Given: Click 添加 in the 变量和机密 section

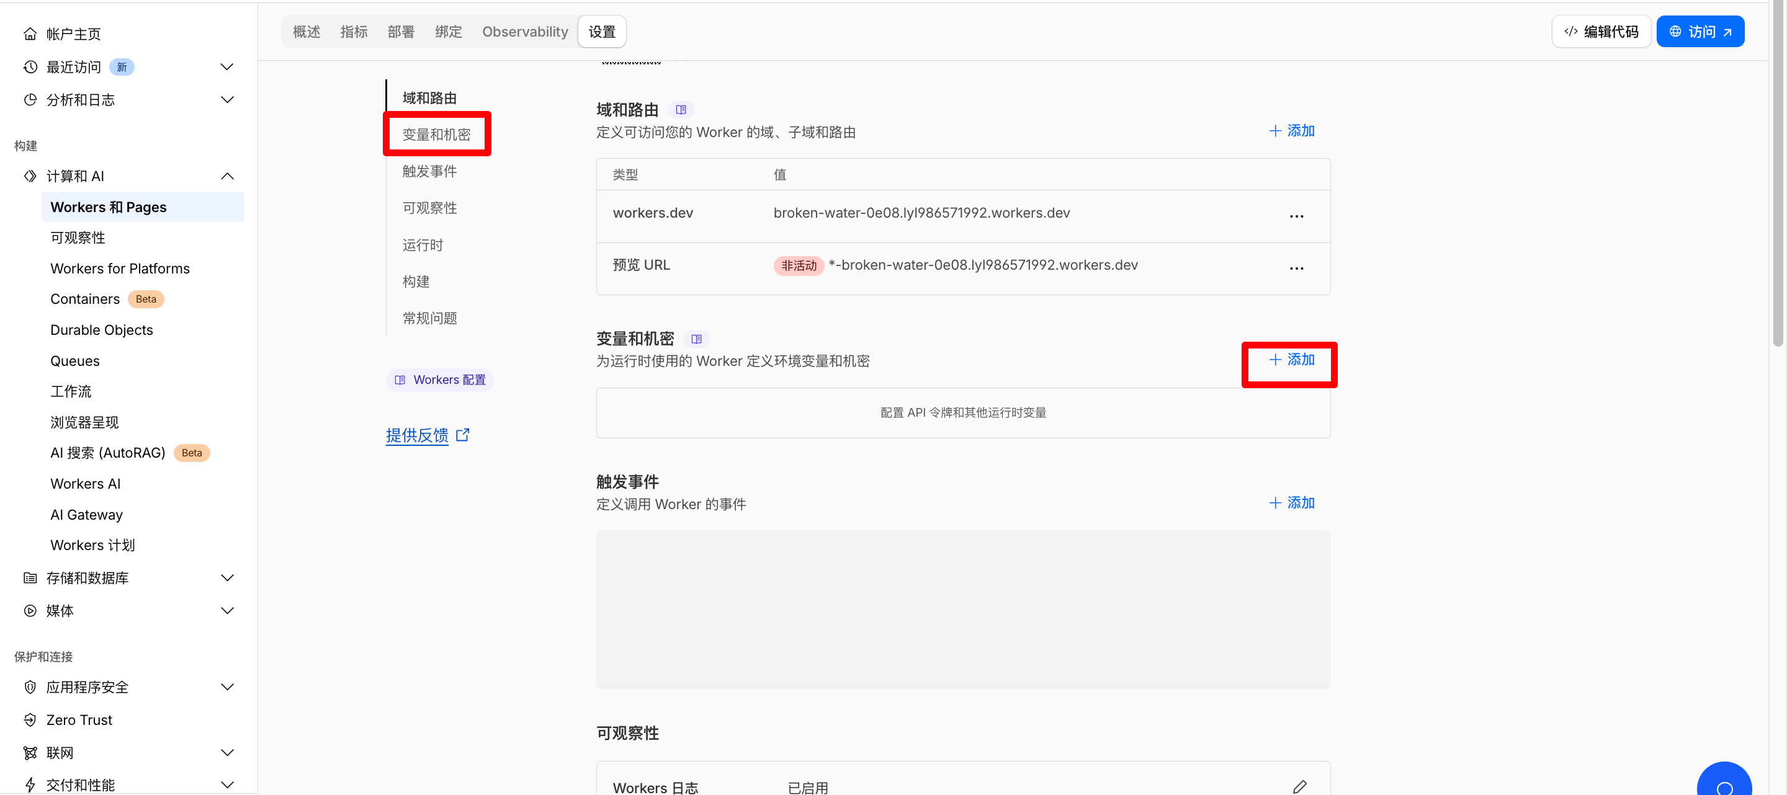Looking at the screenshot, I should pyautogui.click(x=1291, y=360).
